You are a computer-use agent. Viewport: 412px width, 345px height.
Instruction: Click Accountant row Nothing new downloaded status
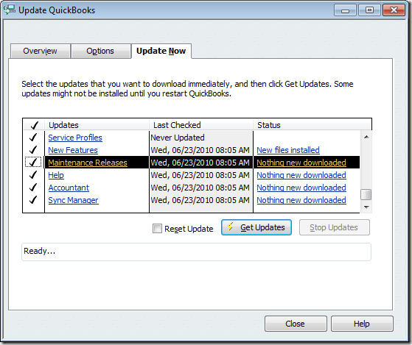(301, 188)
